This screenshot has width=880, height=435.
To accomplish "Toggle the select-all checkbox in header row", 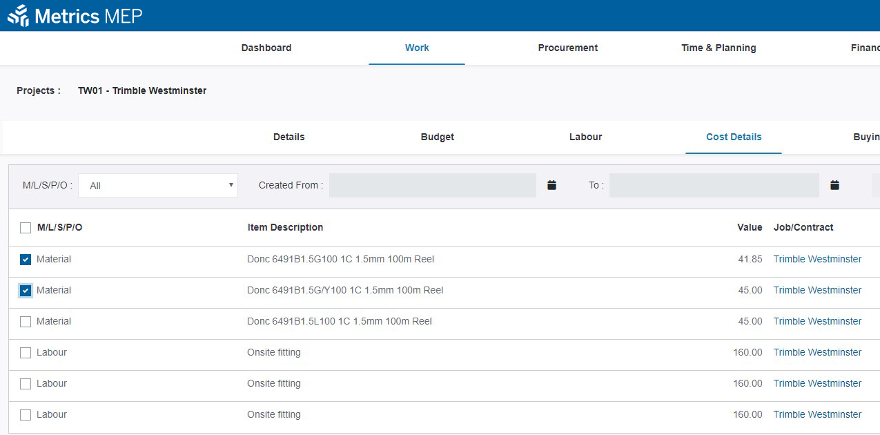I will click(25, 227).
